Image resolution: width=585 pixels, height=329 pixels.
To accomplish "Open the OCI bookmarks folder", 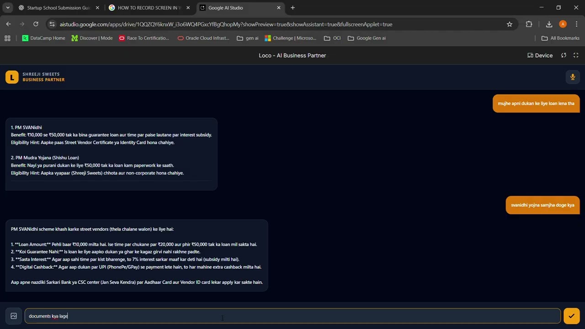I will [x=332, y=38].
